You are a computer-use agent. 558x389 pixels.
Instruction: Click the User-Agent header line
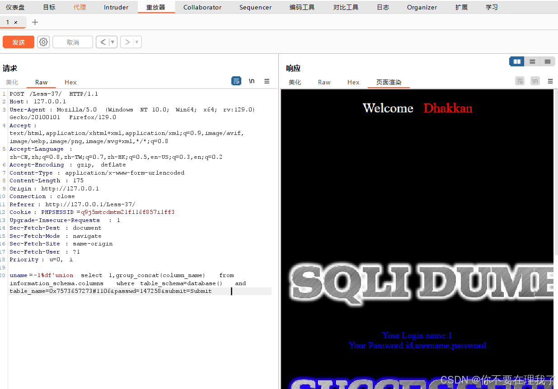[132, 113]
